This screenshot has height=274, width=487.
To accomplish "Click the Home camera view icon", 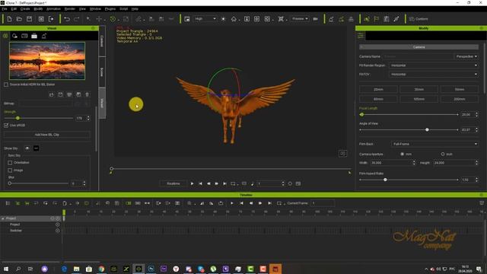I will [234, 19].
